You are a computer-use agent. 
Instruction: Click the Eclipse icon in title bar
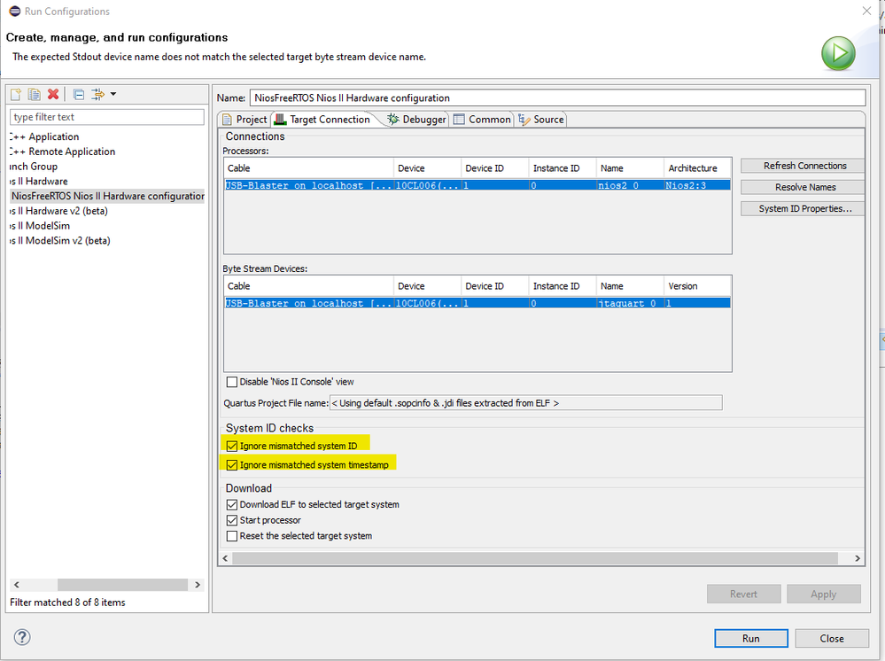click(15, 11)
